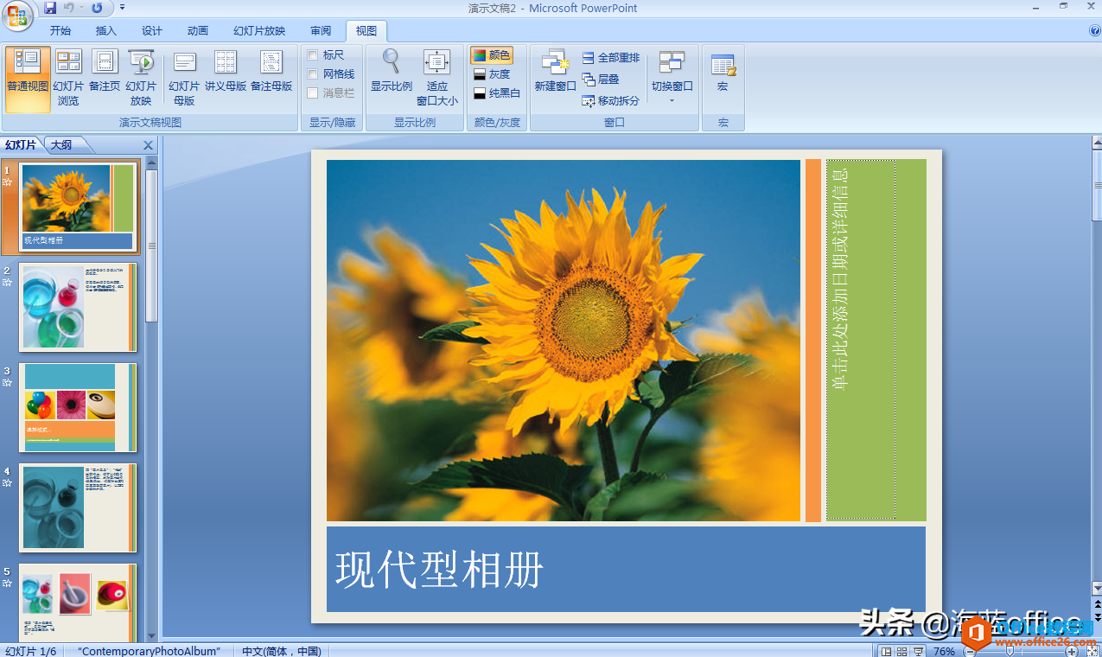Switch to 幻灯片浏览 (Slide Sorter) view
The height and width of the screenshot is (657, 1102).
[x=69, y=76]
